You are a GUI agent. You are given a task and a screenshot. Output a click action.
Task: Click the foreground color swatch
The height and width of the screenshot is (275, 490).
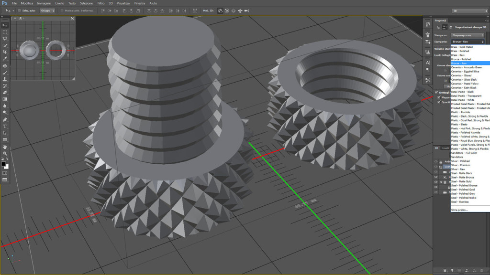coord(3,164)
